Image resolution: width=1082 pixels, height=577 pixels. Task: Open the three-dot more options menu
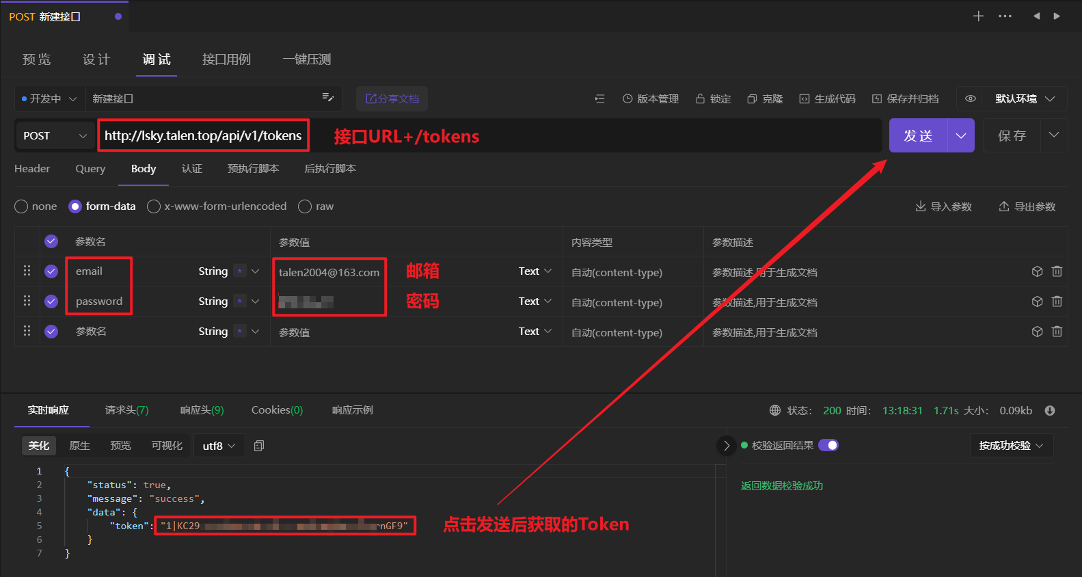(1005, 16)
